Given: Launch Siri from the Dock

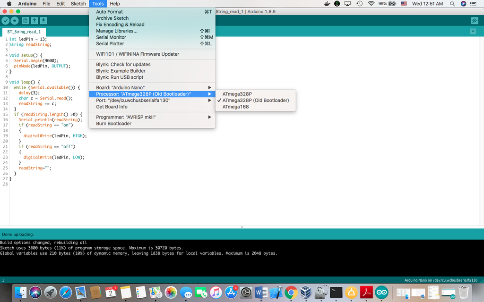Looking at the screenshot, I should [35, 292].
